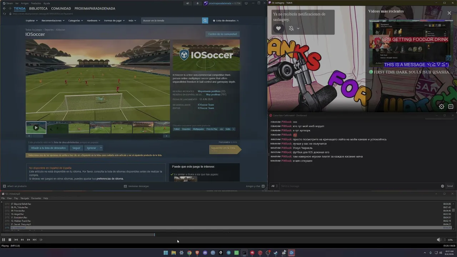The image size is (457, 257).
Task: Mute the music player volume
Action: (439, 240)
